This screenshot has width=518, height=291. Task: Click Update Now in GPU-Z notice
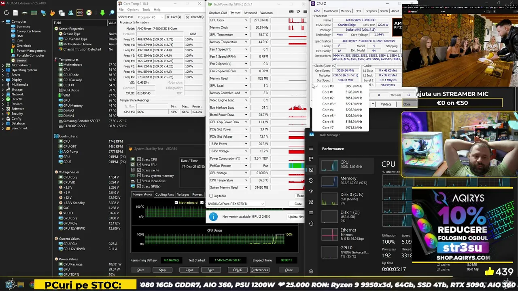pyautogui.click(x=296, y=217)
